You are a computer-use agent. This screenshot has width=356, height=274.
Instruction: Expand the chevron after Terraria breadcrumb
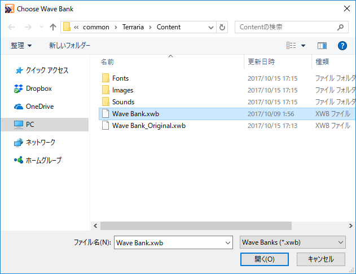tap(150, 27)
